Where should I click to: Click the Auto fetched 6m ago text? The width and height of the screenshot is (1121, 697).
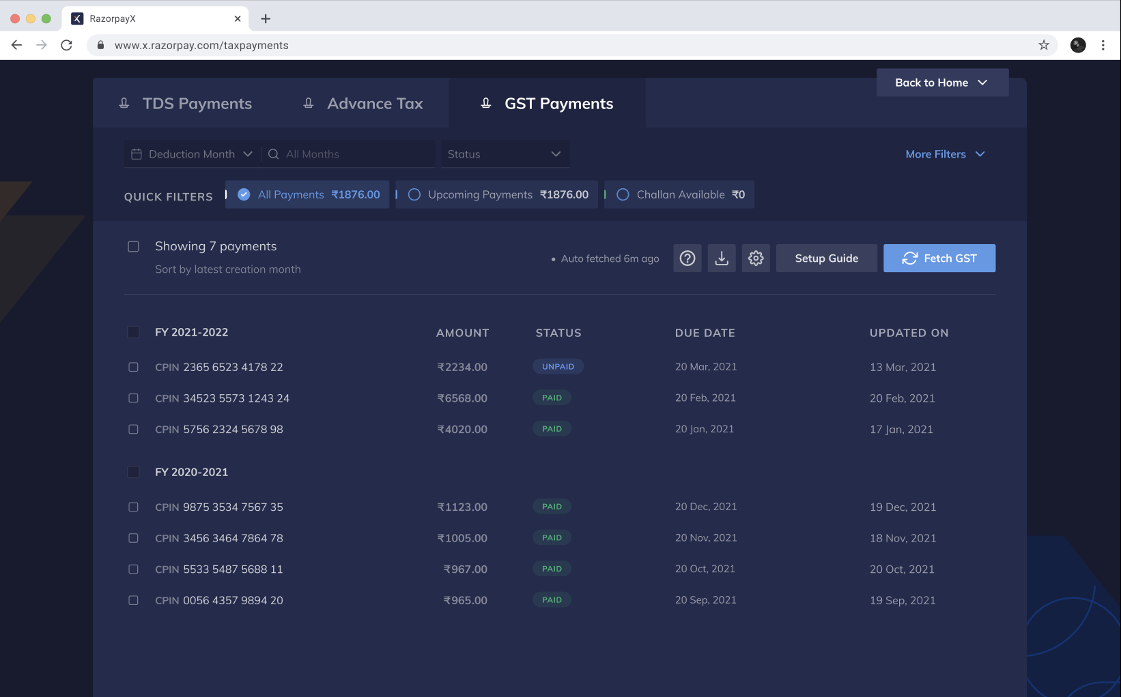(x=610, y=258)
